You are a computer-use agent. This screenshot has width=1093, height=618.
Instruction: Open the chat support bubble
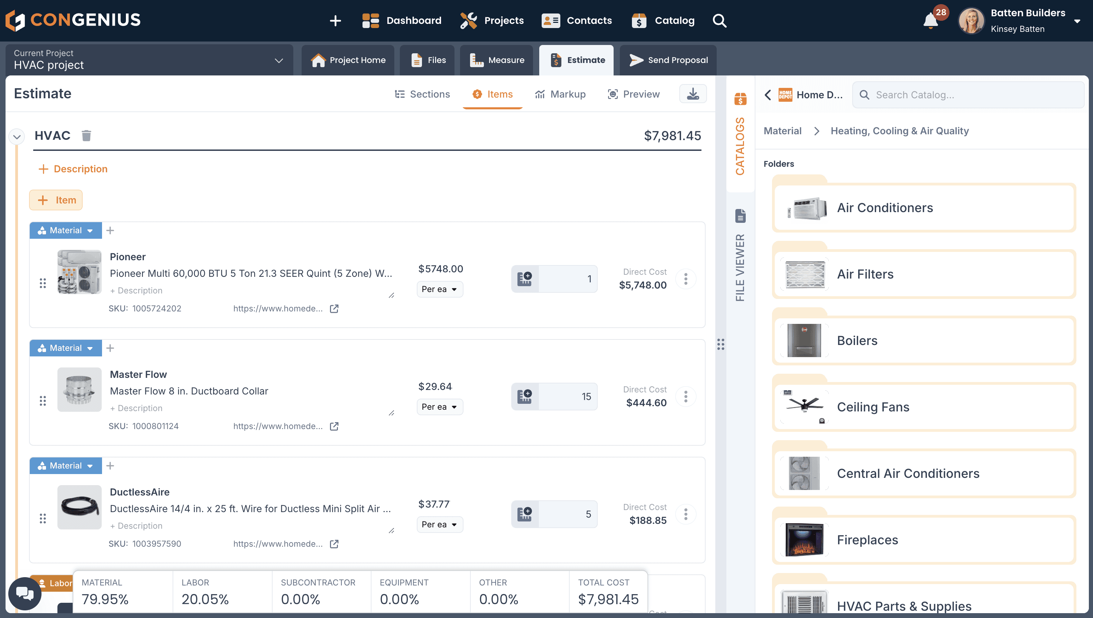[25, 593]
